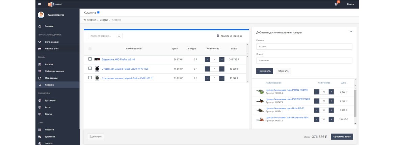Increase quantity of PARTNER P340S saw
This screenshot has width=395, height=145.
click(331, 101)
